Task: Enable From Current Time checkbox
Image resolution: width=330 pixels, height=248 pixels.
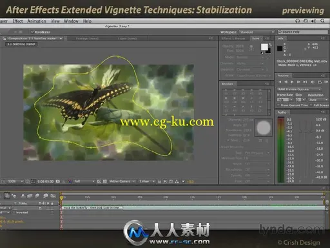Action: point(278,105)
